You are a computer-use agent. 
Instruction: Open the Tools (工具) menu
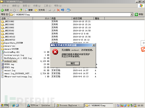pyautogui.click(x=47, y=6)
